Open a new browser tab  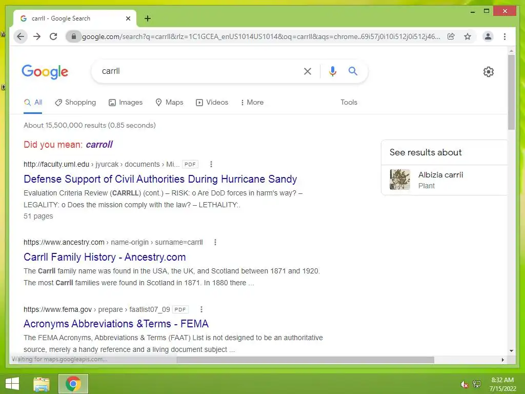148,18
